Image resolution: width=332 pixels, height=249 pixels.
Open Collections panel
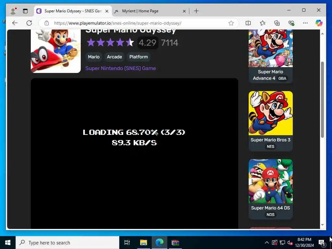pyautogui.click(x=277, y=23)
